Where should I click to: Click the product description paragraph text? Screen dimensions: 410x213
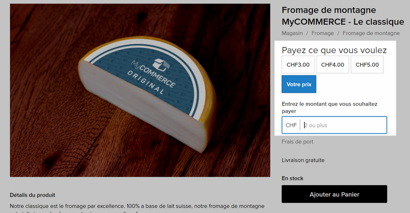click(x=137, y=208)
